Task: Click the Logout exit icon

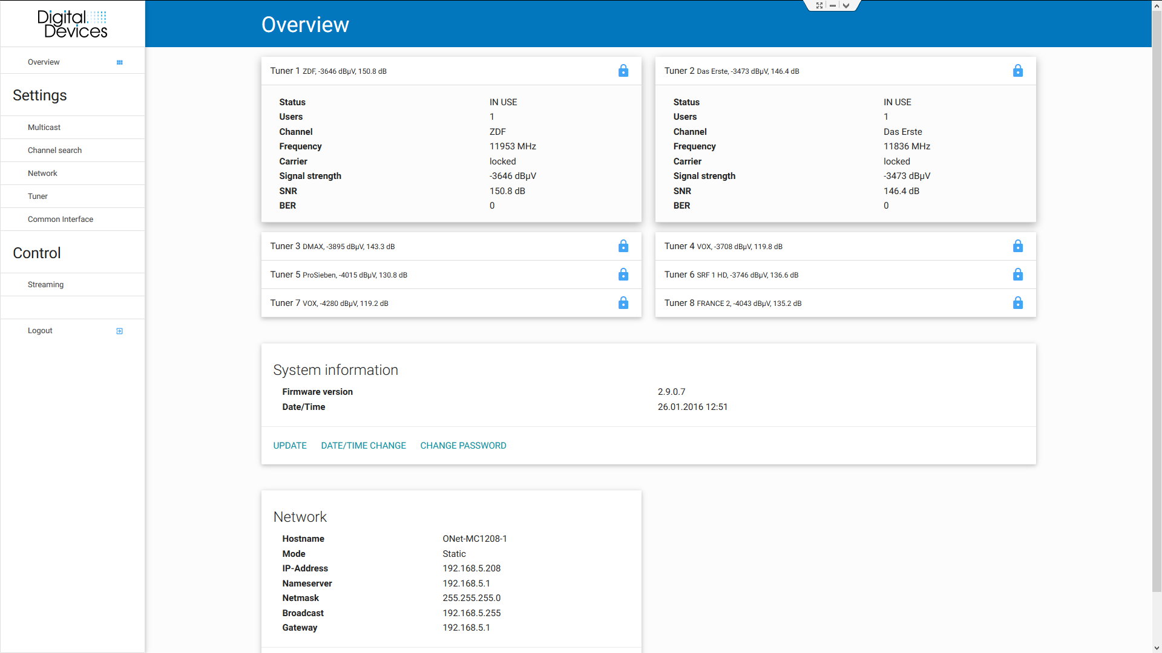Action: coord(119,331)
